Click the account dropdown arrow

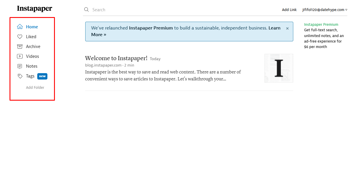pyautogui.click(x=346, y=10)
